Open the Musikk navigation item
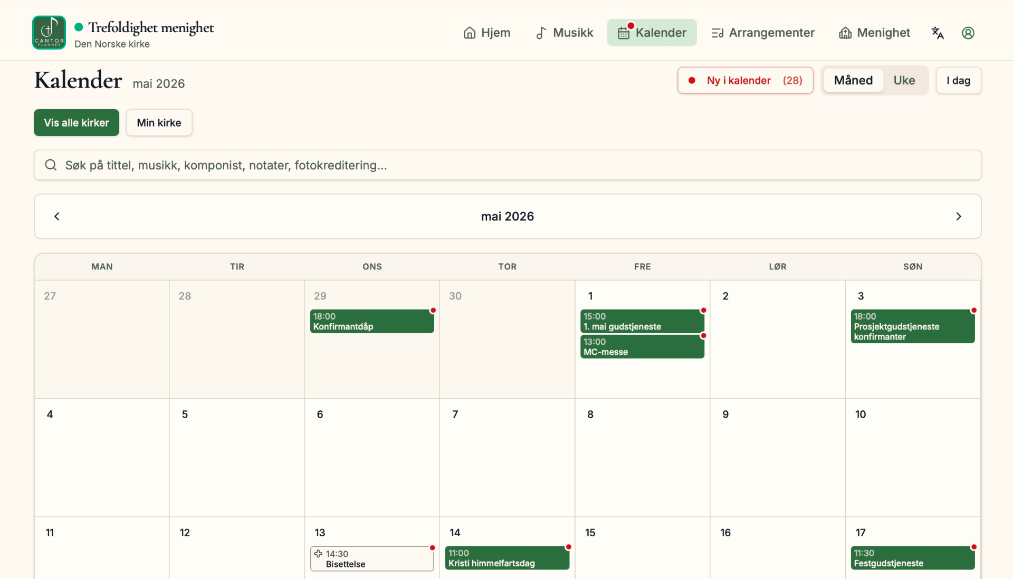 pos(564,33)
